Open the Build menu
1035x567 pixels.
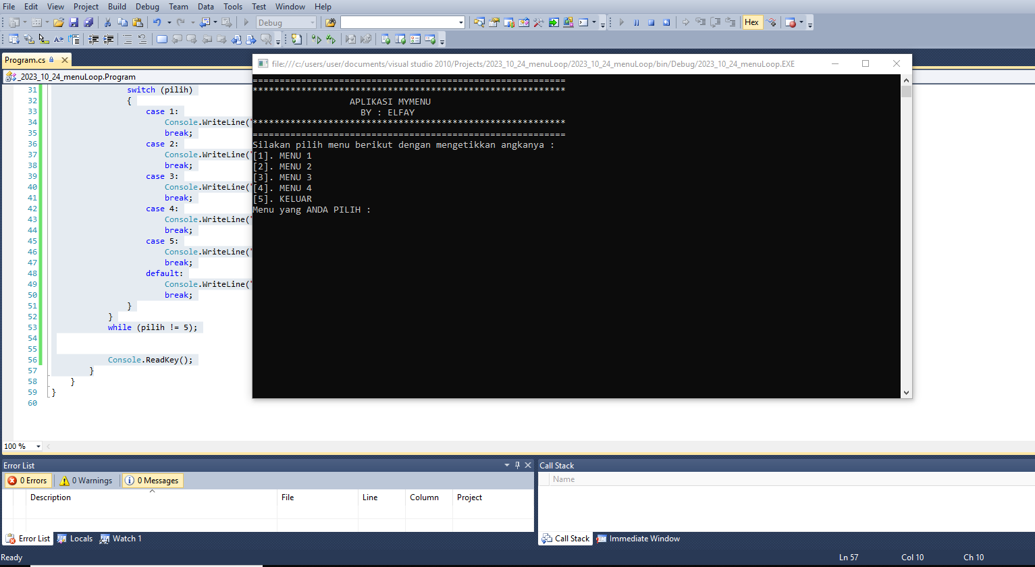tap(117, 7)
